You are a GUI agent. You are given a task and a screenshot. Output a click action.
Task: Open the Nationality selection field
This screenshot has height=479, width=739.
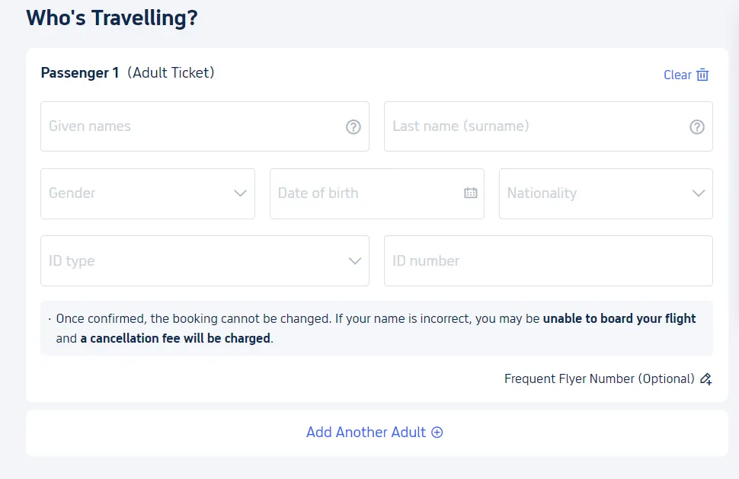(606, 193)
